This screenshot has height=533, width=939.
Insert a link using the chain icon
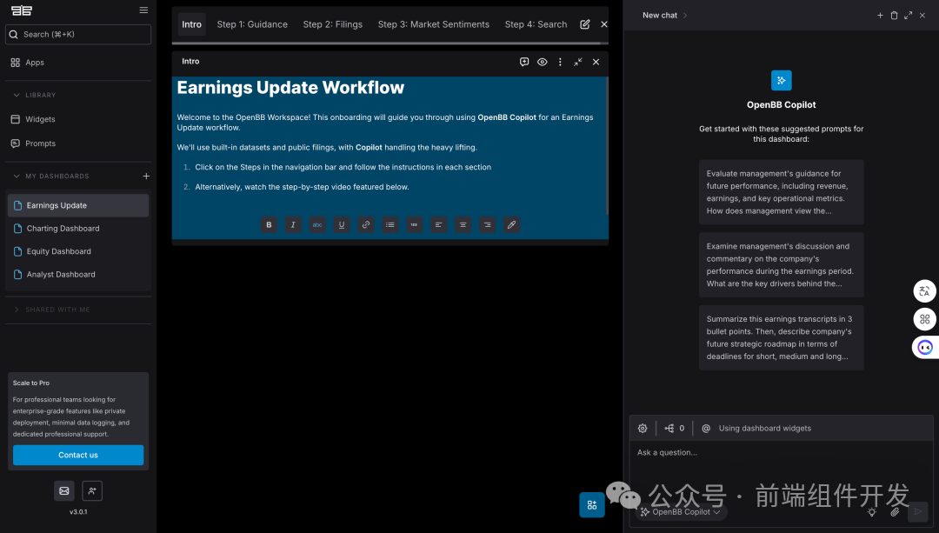366,224
